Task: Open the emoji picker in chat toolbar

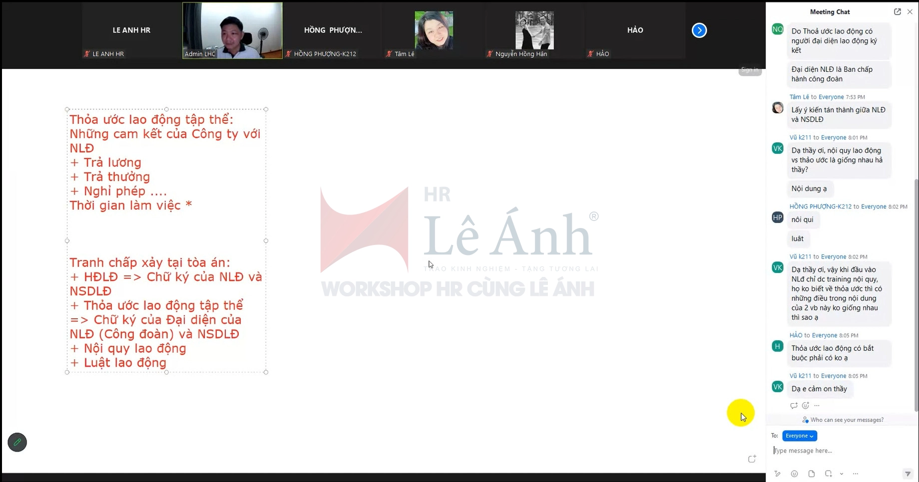Action: 795,474
